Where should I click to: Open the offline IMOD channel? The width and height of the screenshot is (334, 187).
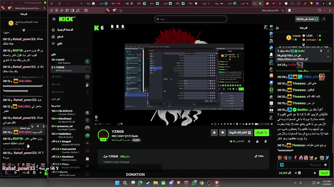(70, 77)
